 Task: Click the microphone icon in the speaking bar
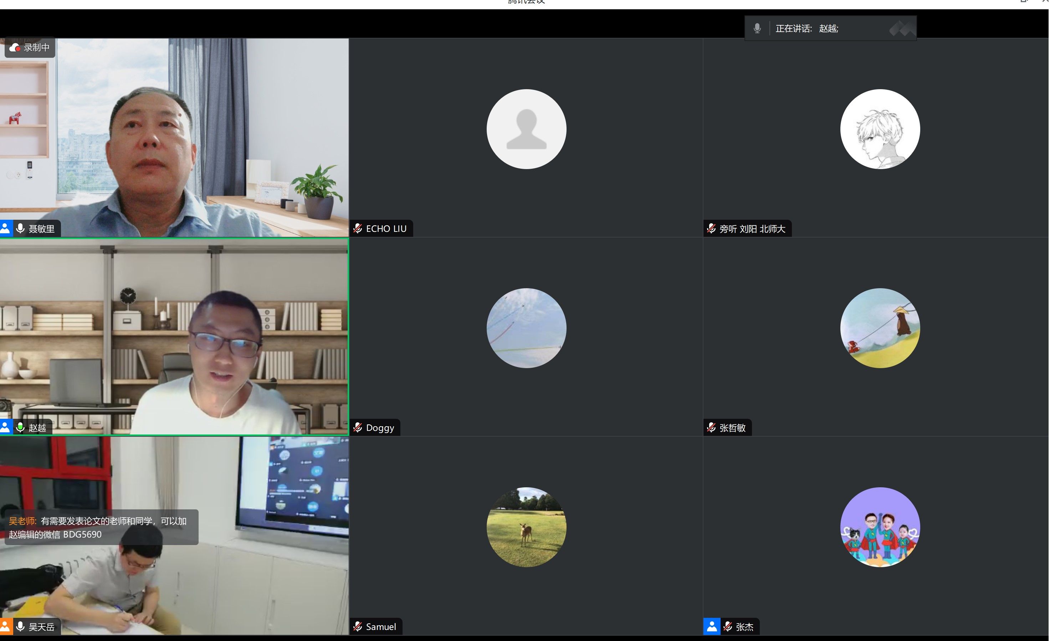point(757,29)
